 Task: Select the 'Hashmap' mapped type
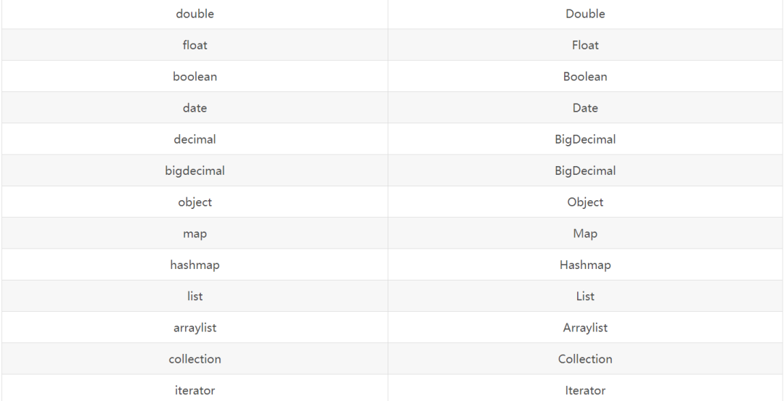tap(585, 265)
